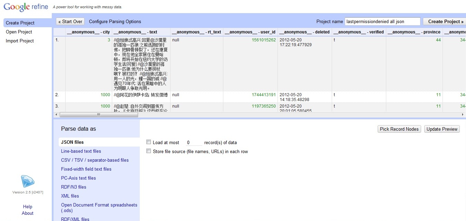Screen dimensions: 466x221
Task: Pick RDF/N3 files format
Action: coord(74,187)
